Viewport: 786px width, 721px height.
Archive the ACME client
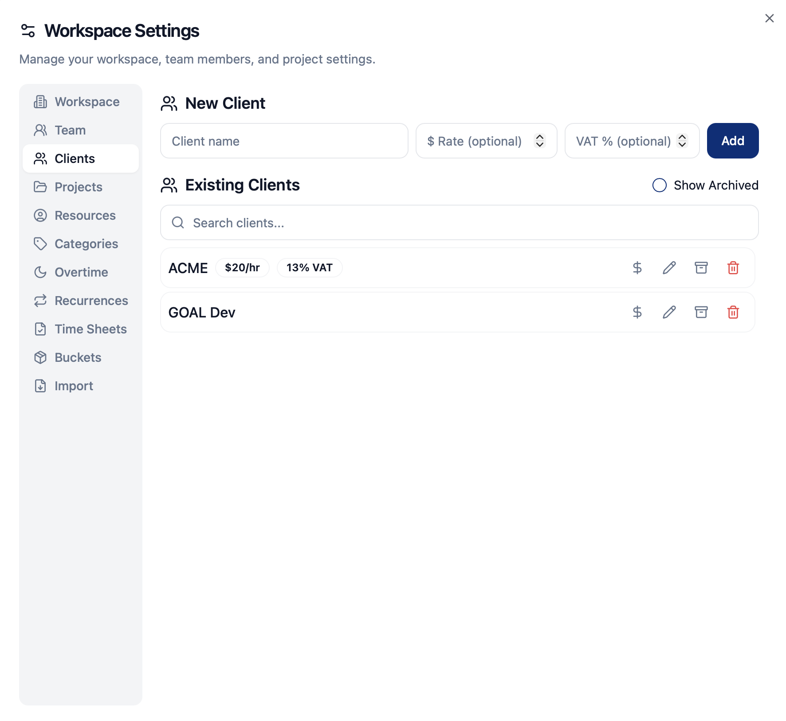[x=701, y=268]
